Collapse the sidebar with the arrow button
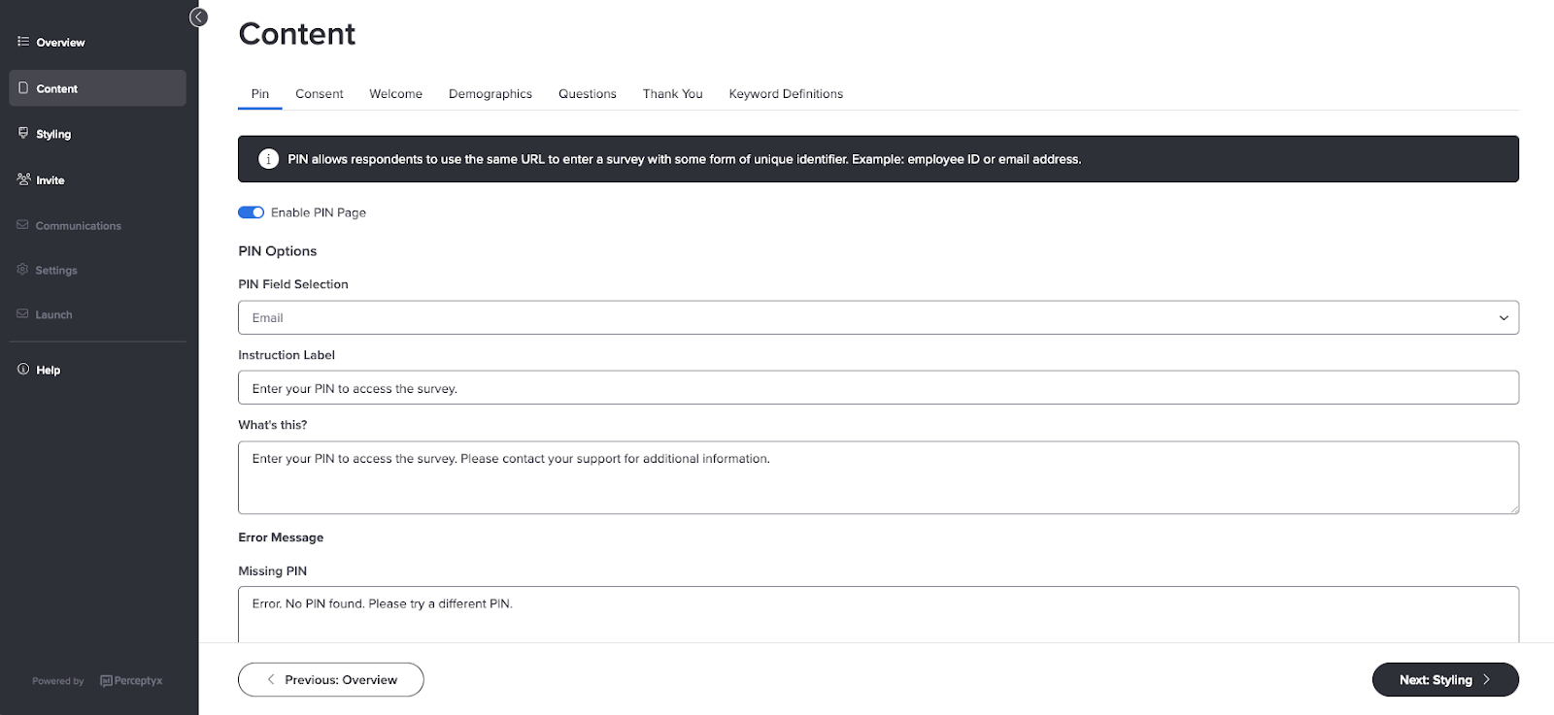The height and width of the screenshot is (715, 1554). [x=198, y=16]
